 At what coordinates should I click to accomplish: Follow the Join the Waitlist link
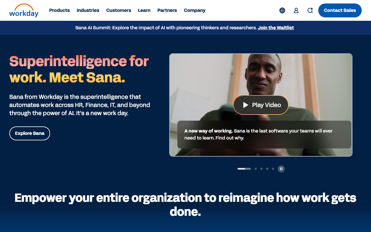(x=276, y=28)
